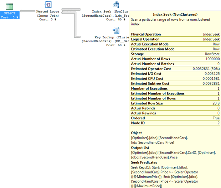
Task: Click the 'Key Lookup (Cluste' plan label
Action: tap(112, 37)
